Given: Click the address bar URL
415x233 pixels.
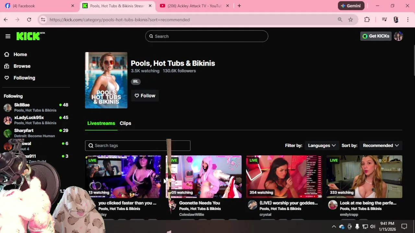Looking at the screenshot, I should click(x=120, y=20).
